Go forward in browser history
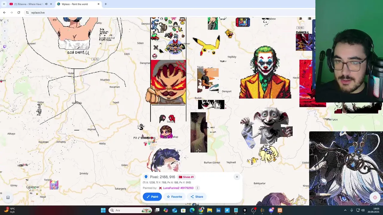Screen dimensions: 383x215 pyautogui.click(x=11, y=13)
